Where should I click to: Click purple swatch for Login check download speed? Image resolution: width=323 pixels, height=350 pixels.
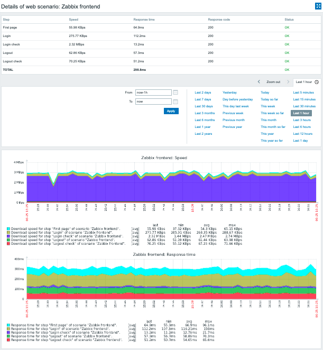click(8, 236)
